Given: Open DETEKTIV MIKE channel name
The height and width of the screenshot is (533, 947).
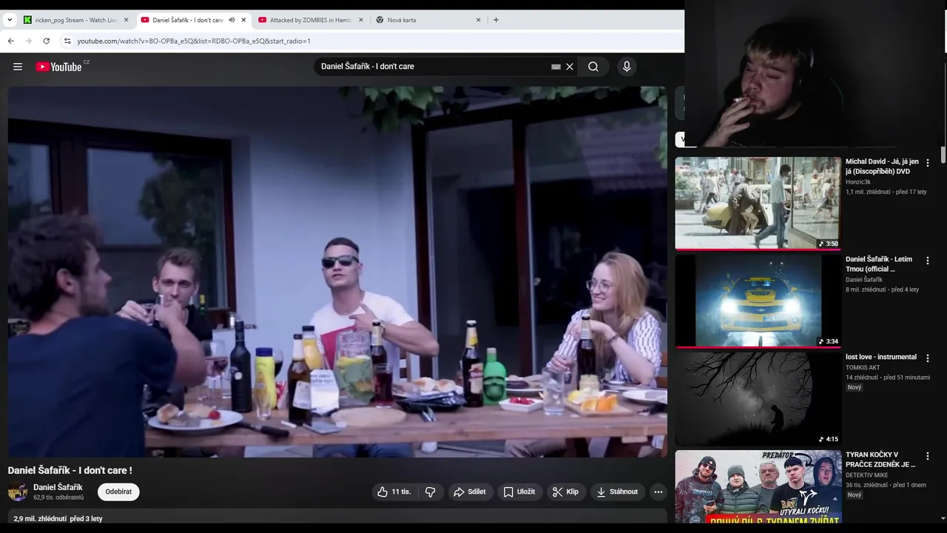Looking at the screenshot, I should 867,475.
